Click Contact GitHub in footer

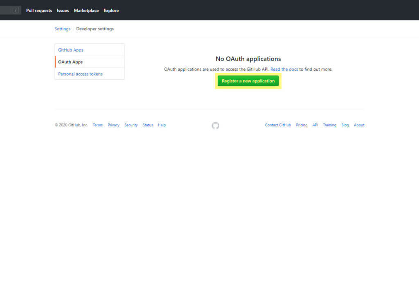(x=278, y=125)
